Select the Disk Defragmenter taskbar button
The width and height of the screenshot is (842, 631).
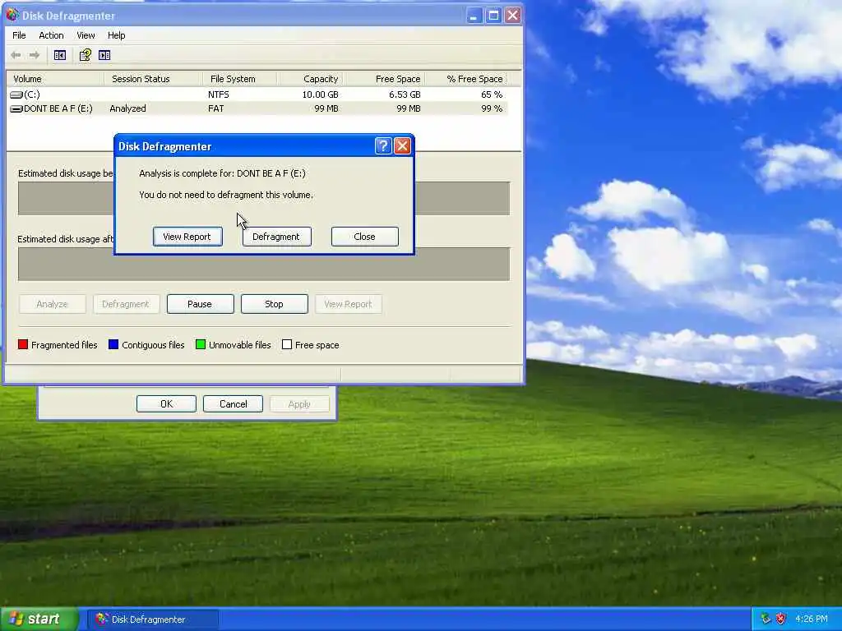[x=152, y=619]
